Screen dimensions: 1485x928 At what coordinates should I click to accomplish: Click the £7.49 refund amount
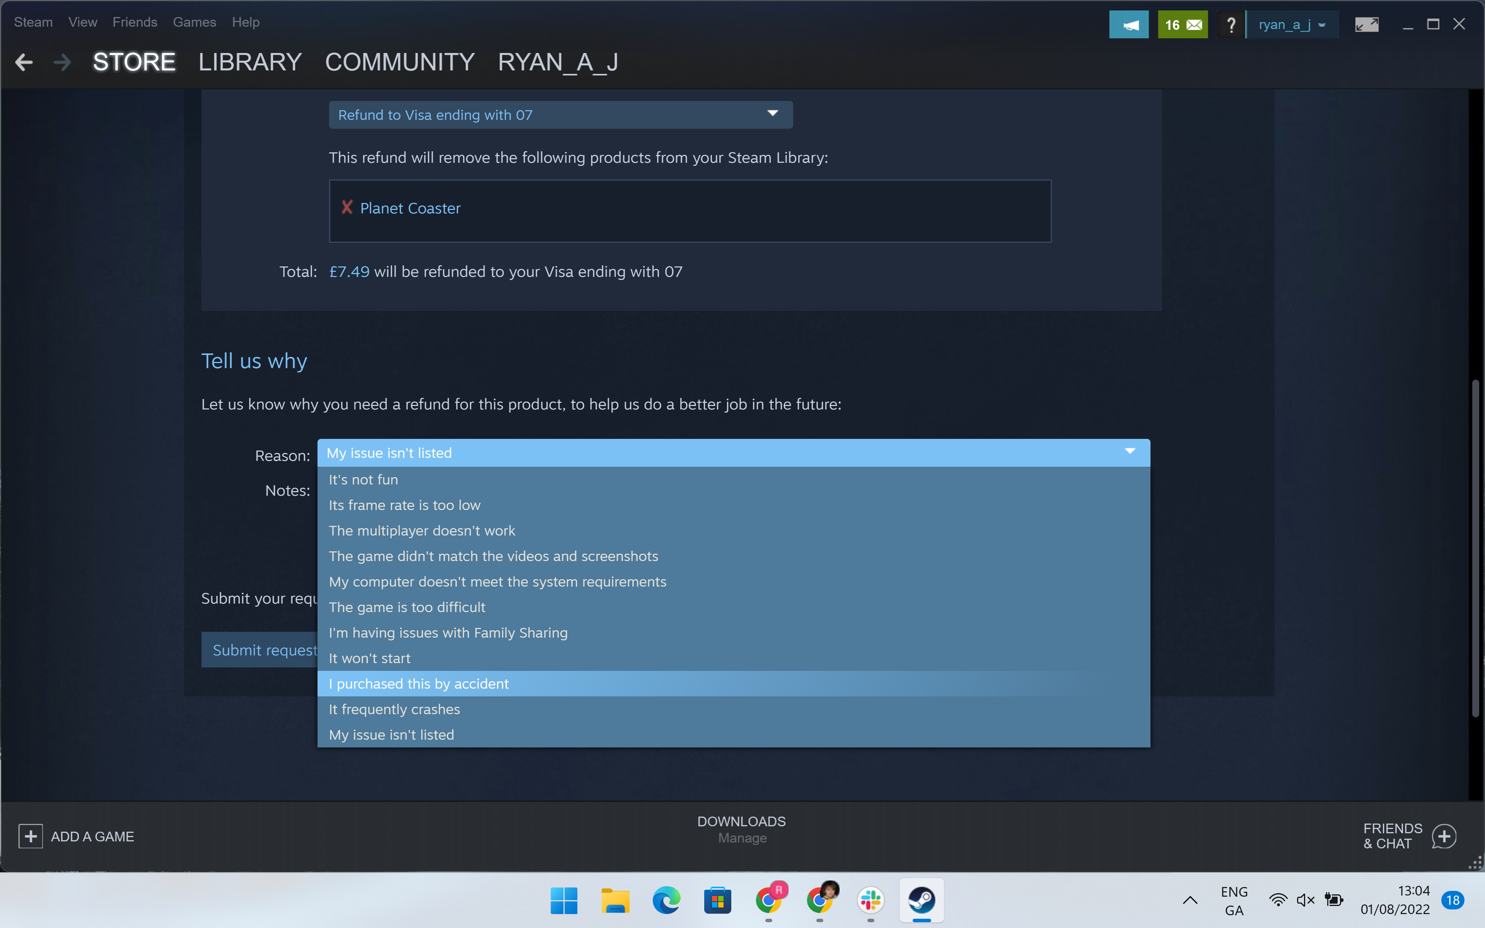[349, 271]
